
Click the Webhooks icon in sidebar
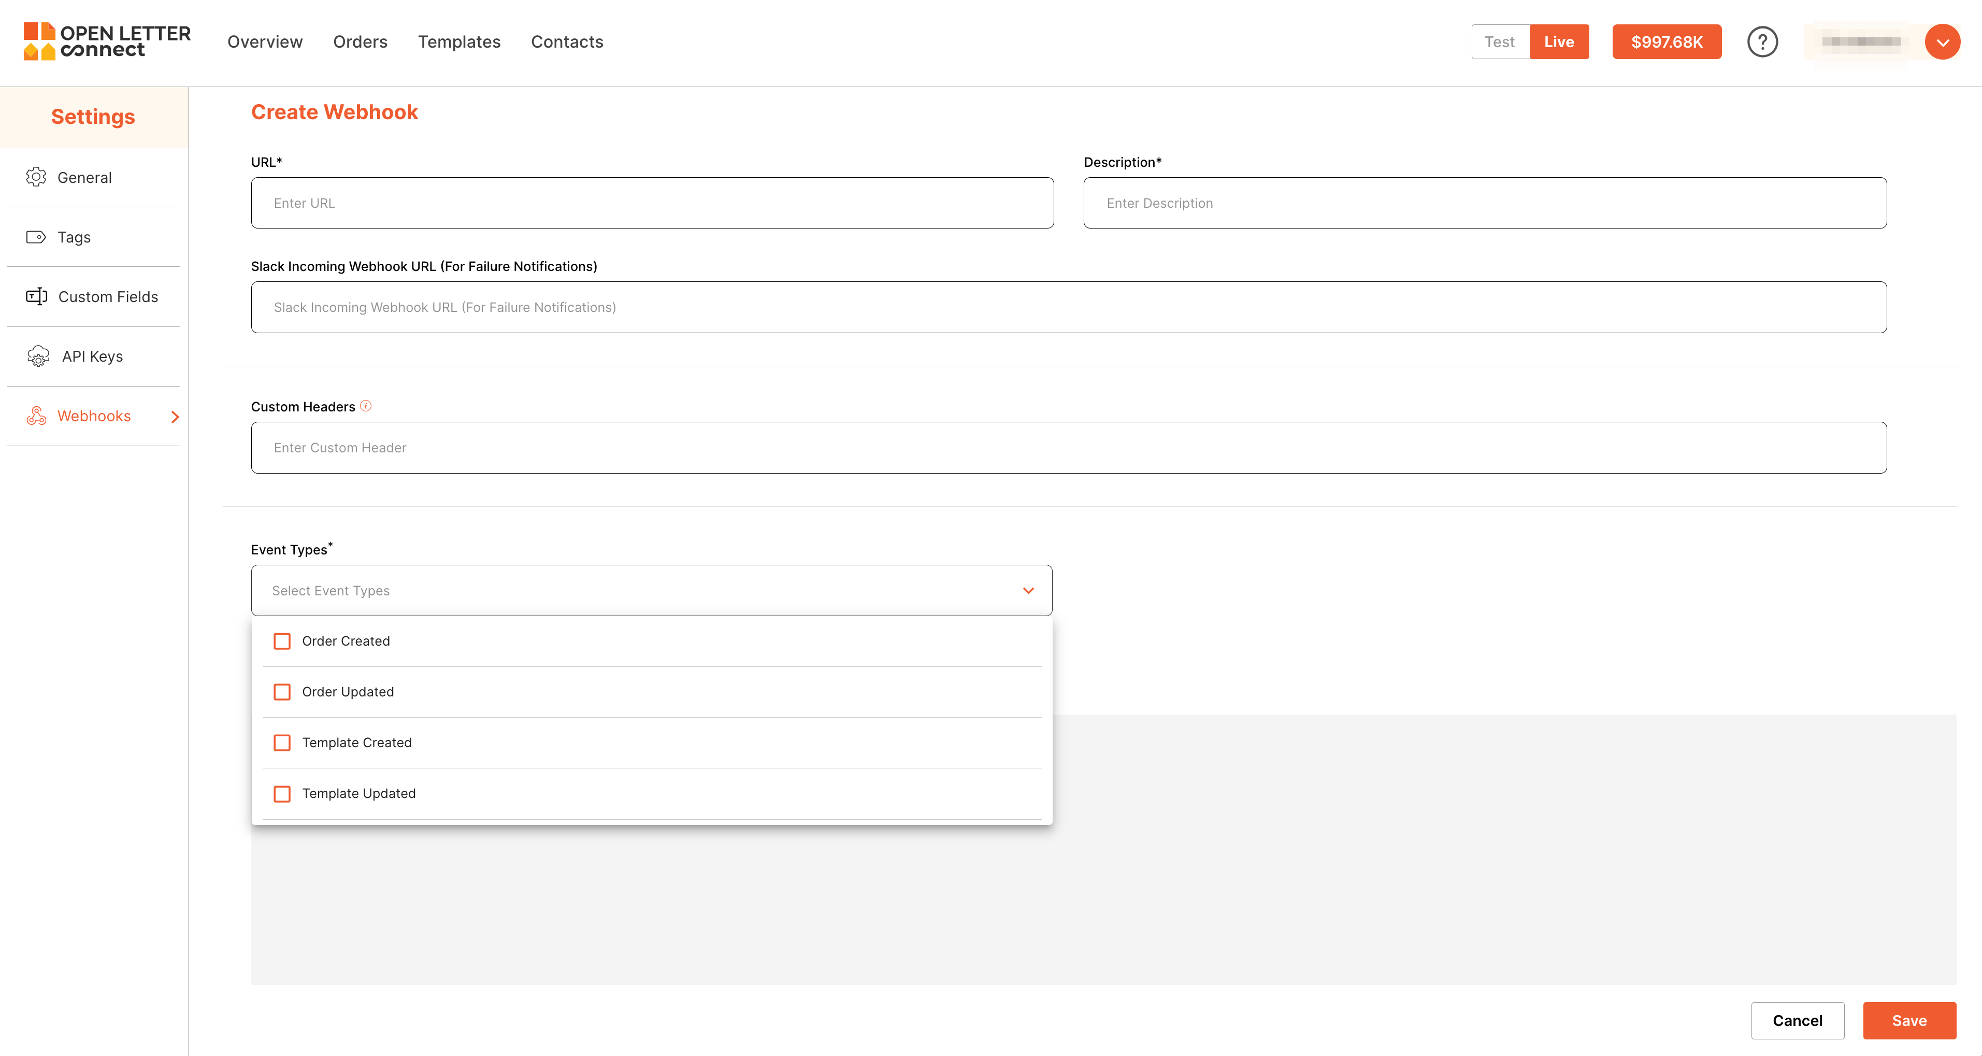pyautogui.click(x=36, y=416)
